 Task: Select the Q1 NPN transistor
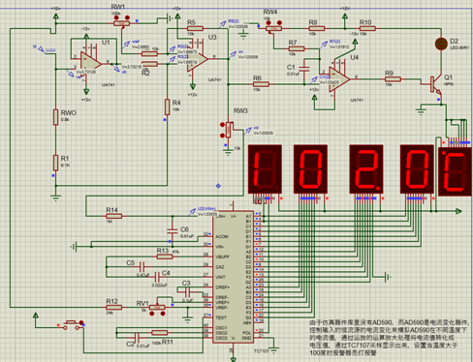click(x=435, y=84)
